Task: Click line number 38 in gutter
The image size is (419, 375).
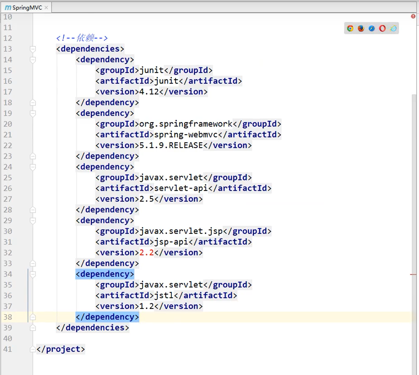Action: tap(8, 317)
